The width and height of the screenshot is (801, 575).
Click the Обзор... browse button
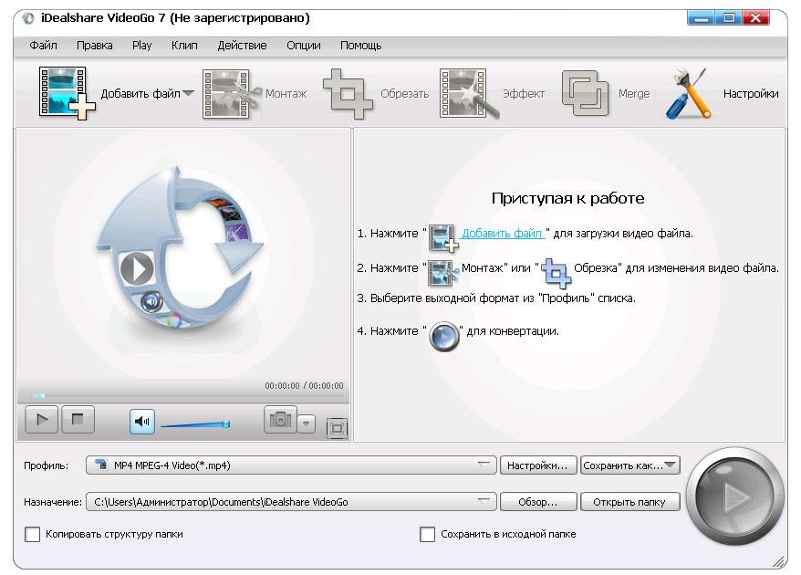click(x=538, y=502)
